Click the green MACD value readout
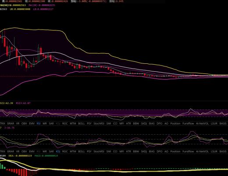This screenshot has width=228, height=176. 46,156
